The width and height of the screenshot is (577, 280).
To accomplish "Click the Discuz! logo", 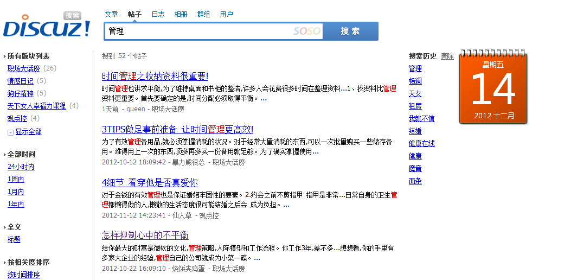I will pyautogui.click(x=46, y=27).
